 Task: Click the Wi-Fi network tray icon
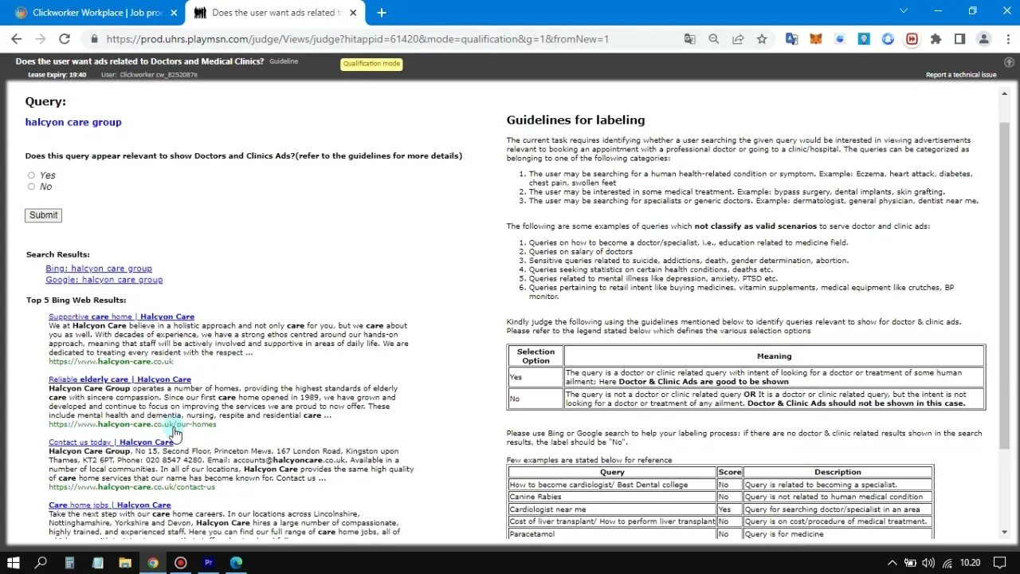coord(947,562)
